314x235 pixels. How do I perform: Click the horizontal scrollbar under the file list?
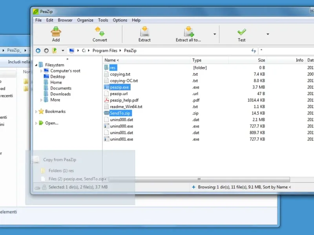pos(199,179)
